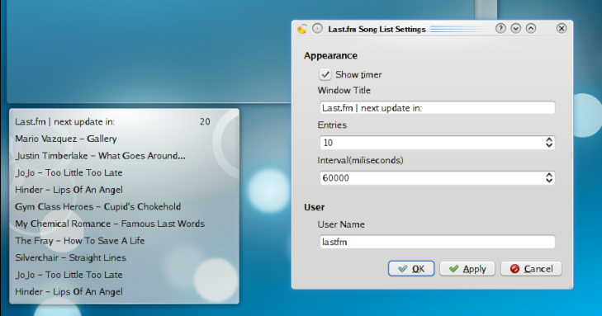This screenshot has width=602, height=316.
Task: Confirm settings with the OK button
Action: click(x=411, y=269)
